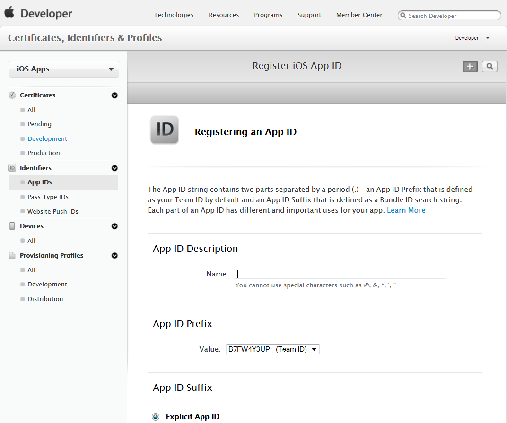Select App IDs in sidebar
The width and height of the screenshot is (507, 423).
(x=64, y=182)
